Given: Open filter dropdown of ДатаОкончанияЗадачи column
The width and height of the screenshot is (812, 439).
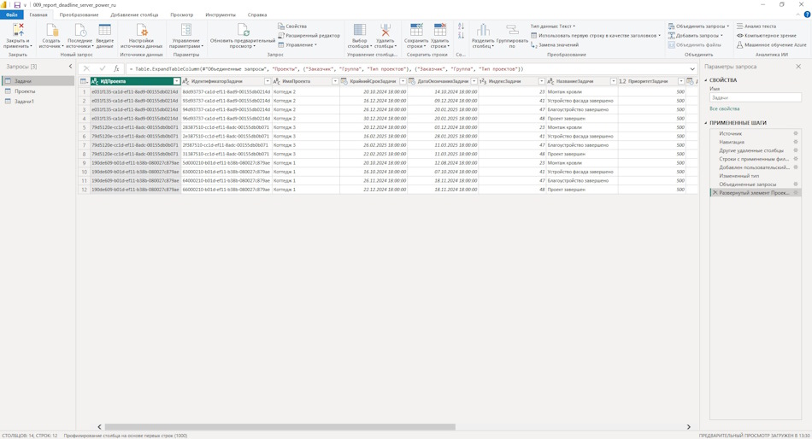Looking at the screenshot, I should point(474,81).
